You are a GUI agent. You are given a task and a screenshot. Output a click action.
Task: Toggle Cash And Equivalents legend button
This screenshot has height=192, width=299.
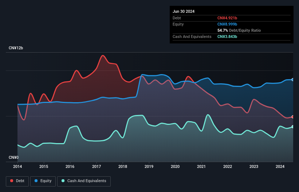click(x=84, y=181)
